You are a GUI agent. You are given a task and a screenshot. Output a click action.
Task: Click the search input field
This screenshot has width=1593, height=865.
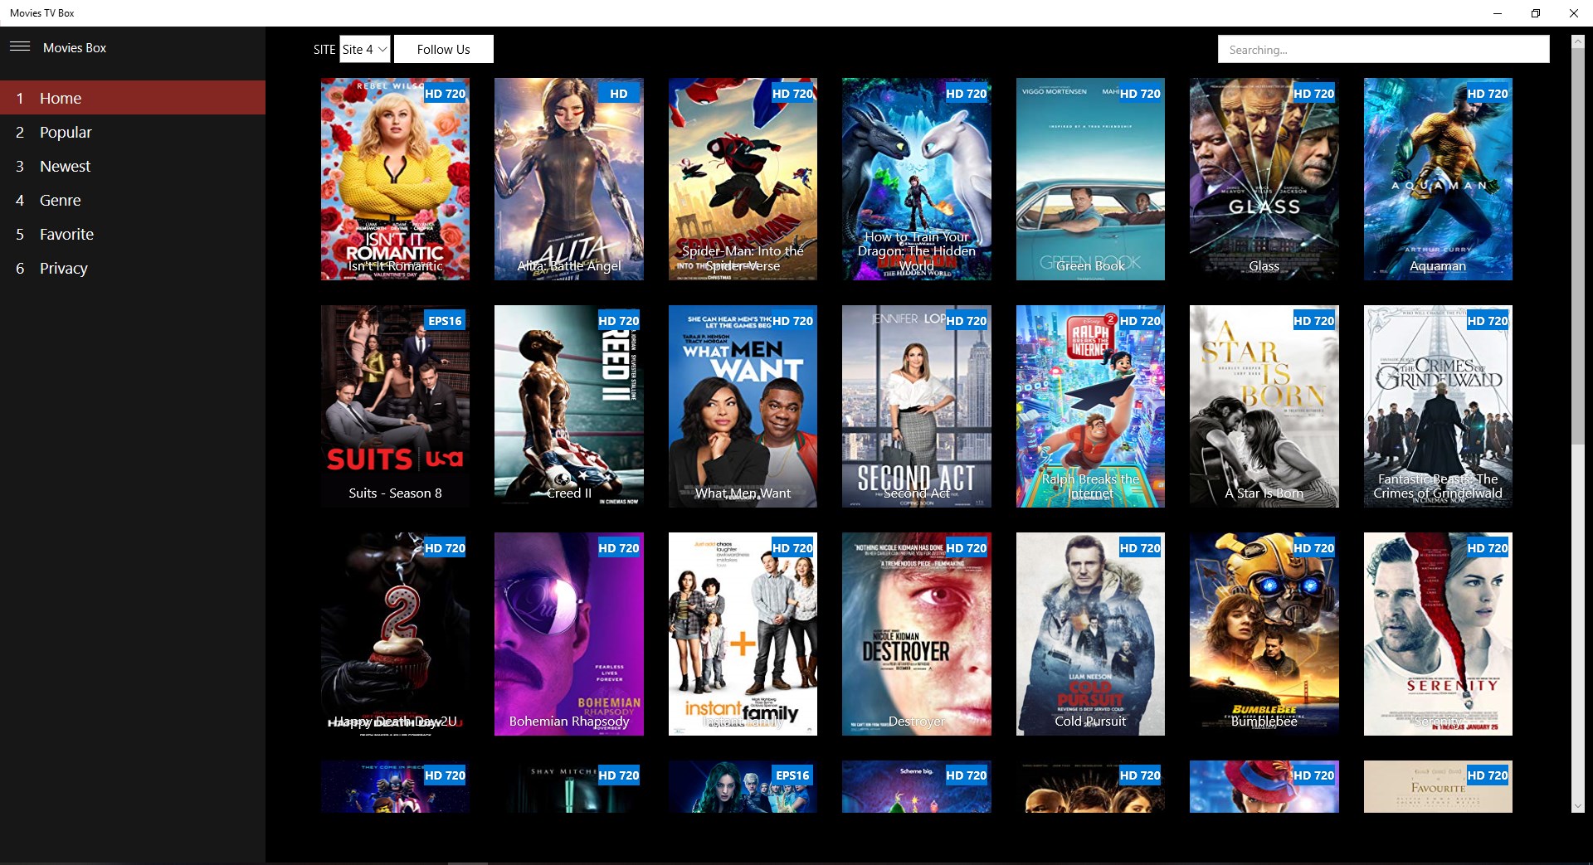point(1382,49)
